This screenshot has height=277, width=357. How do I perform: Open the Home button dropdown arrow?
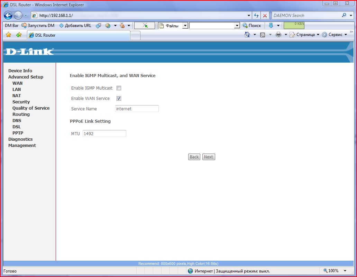[x=255, y=35]
